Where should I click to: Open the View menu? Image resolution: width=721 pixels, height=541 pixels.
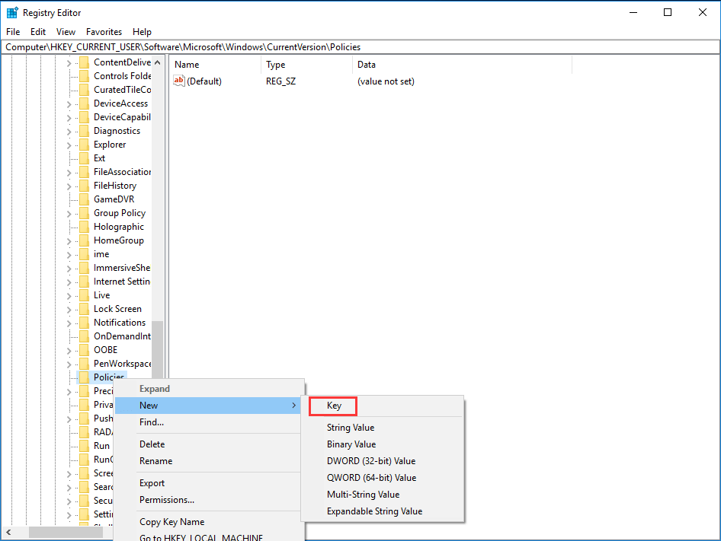pos(66,32)
